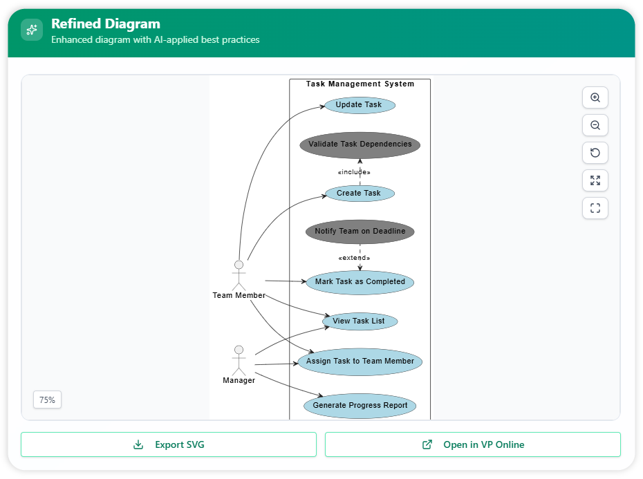
Task: Select the Validate Task Dependencies ellipse
Action: tap(360, 144)
